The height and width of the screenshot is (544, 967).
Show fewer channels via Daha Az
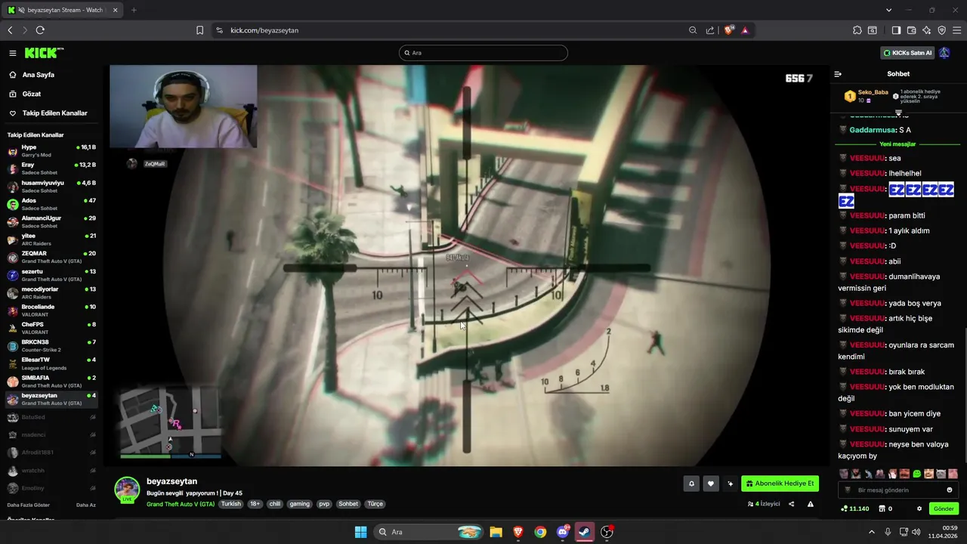tap(86, 505)
